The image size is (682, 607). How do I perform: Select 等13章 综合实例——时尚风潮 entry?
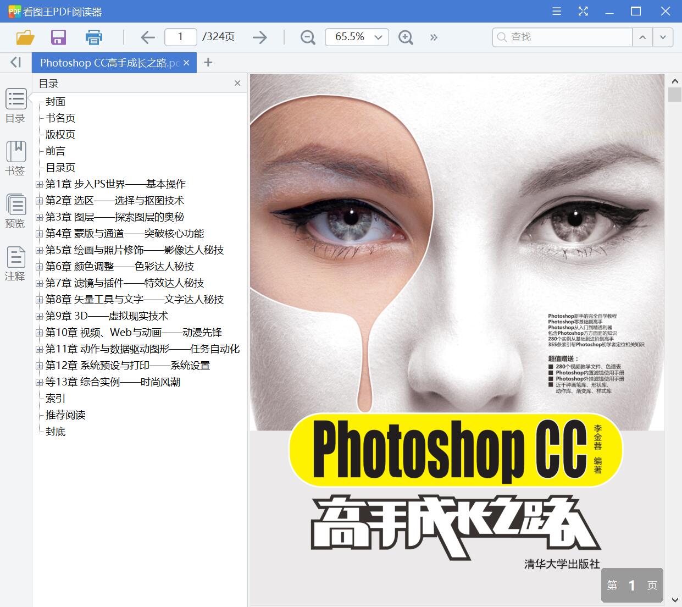113,382
